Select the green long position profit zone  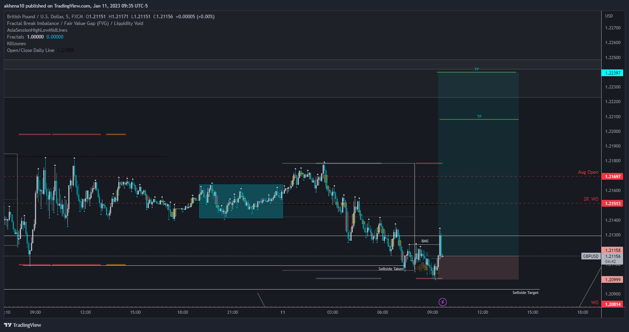pyautogui.click(x=478, y=164)
